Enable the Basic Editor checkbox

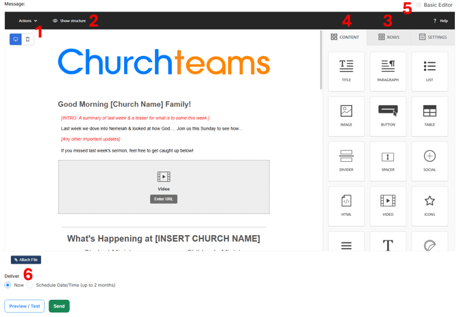(x=419, y=5)
